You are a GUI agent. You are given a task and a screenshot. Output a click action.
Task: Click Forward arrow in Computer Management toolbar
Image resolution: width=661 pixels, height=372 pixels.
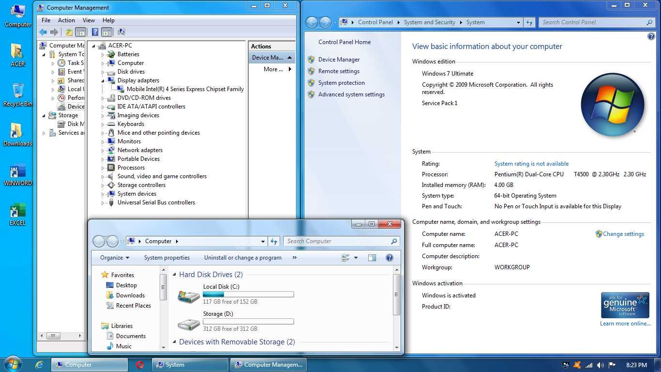(x=54, y=32)
